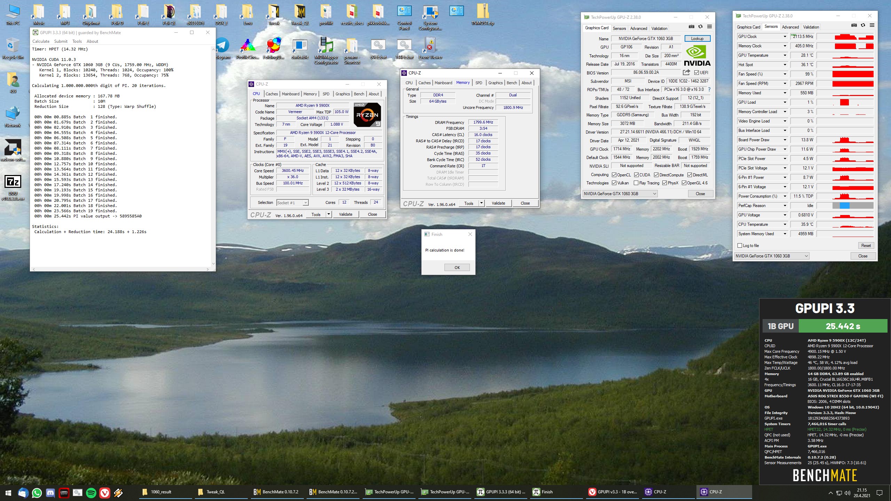Switch to the SPD tab in CPU-Z Memory window
The image size is (891, 501).
479,83
